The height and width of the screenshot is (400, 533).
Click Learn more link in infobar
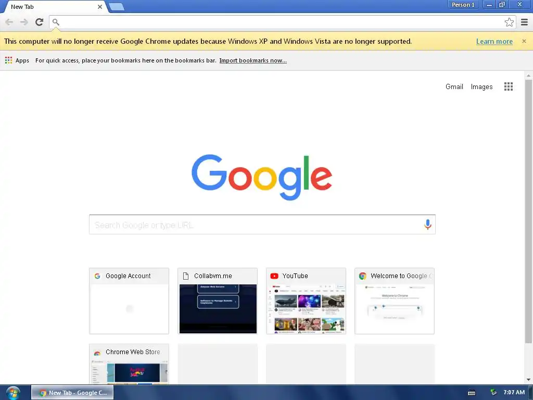pyautogui.click(x=494, y=41)
